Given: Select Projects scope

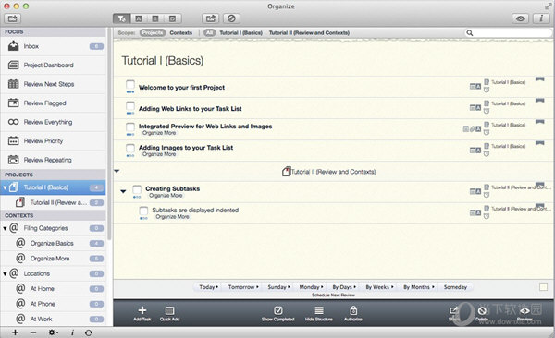Looking at the screenshot, I should coord(153,33).
